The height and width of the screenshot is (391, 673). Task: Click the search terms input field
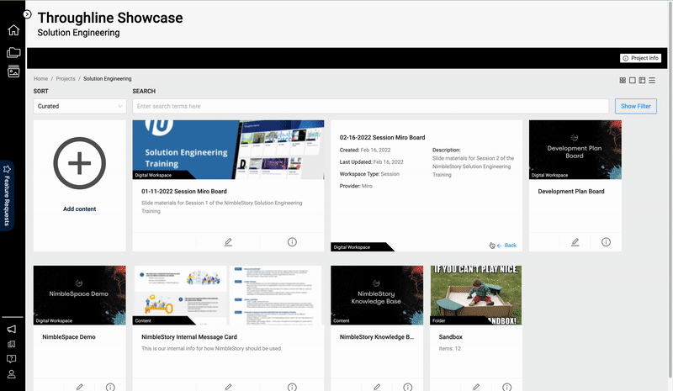coord(370,106)
